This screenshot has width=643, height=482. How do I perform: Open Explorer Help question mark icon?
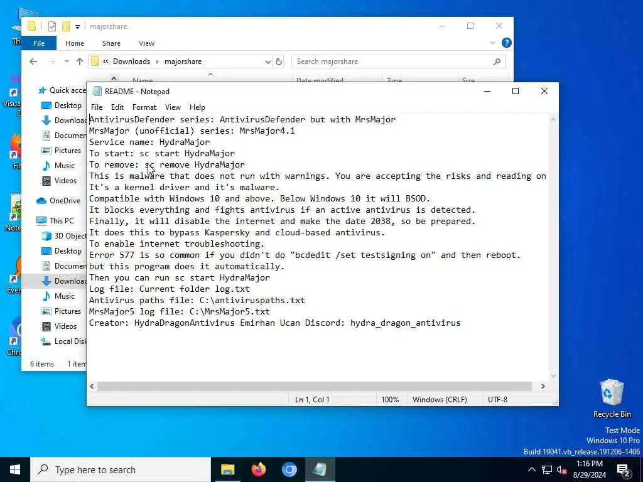507,43
